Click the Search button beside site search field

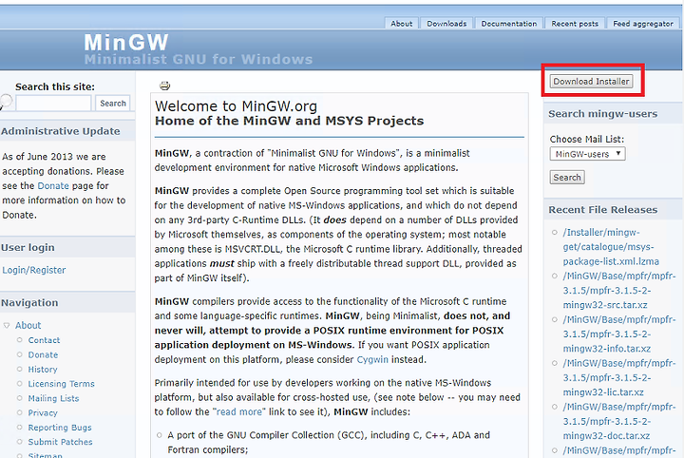click(x=113, y=104)
